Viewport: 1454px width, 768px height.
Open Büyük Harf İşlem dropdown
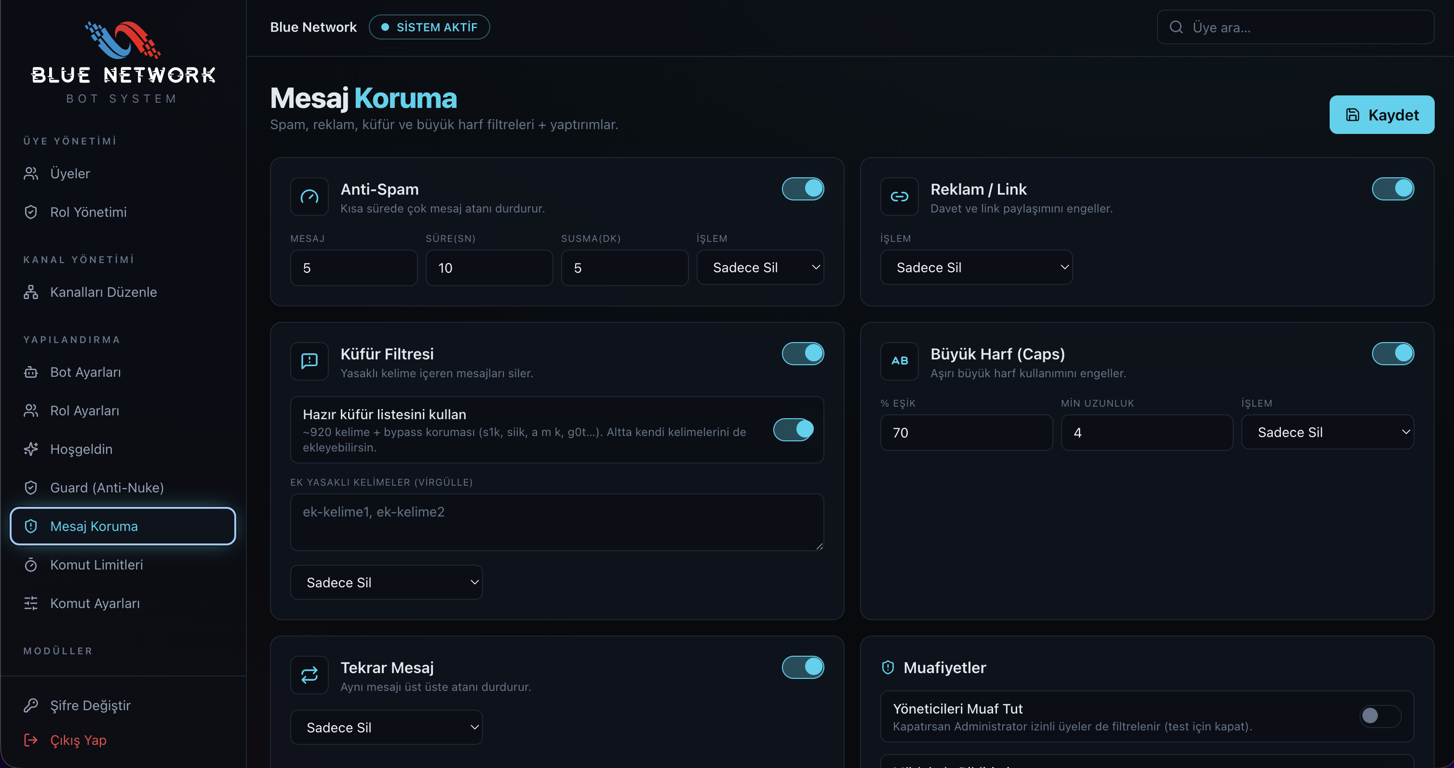tap(1328, 432)
